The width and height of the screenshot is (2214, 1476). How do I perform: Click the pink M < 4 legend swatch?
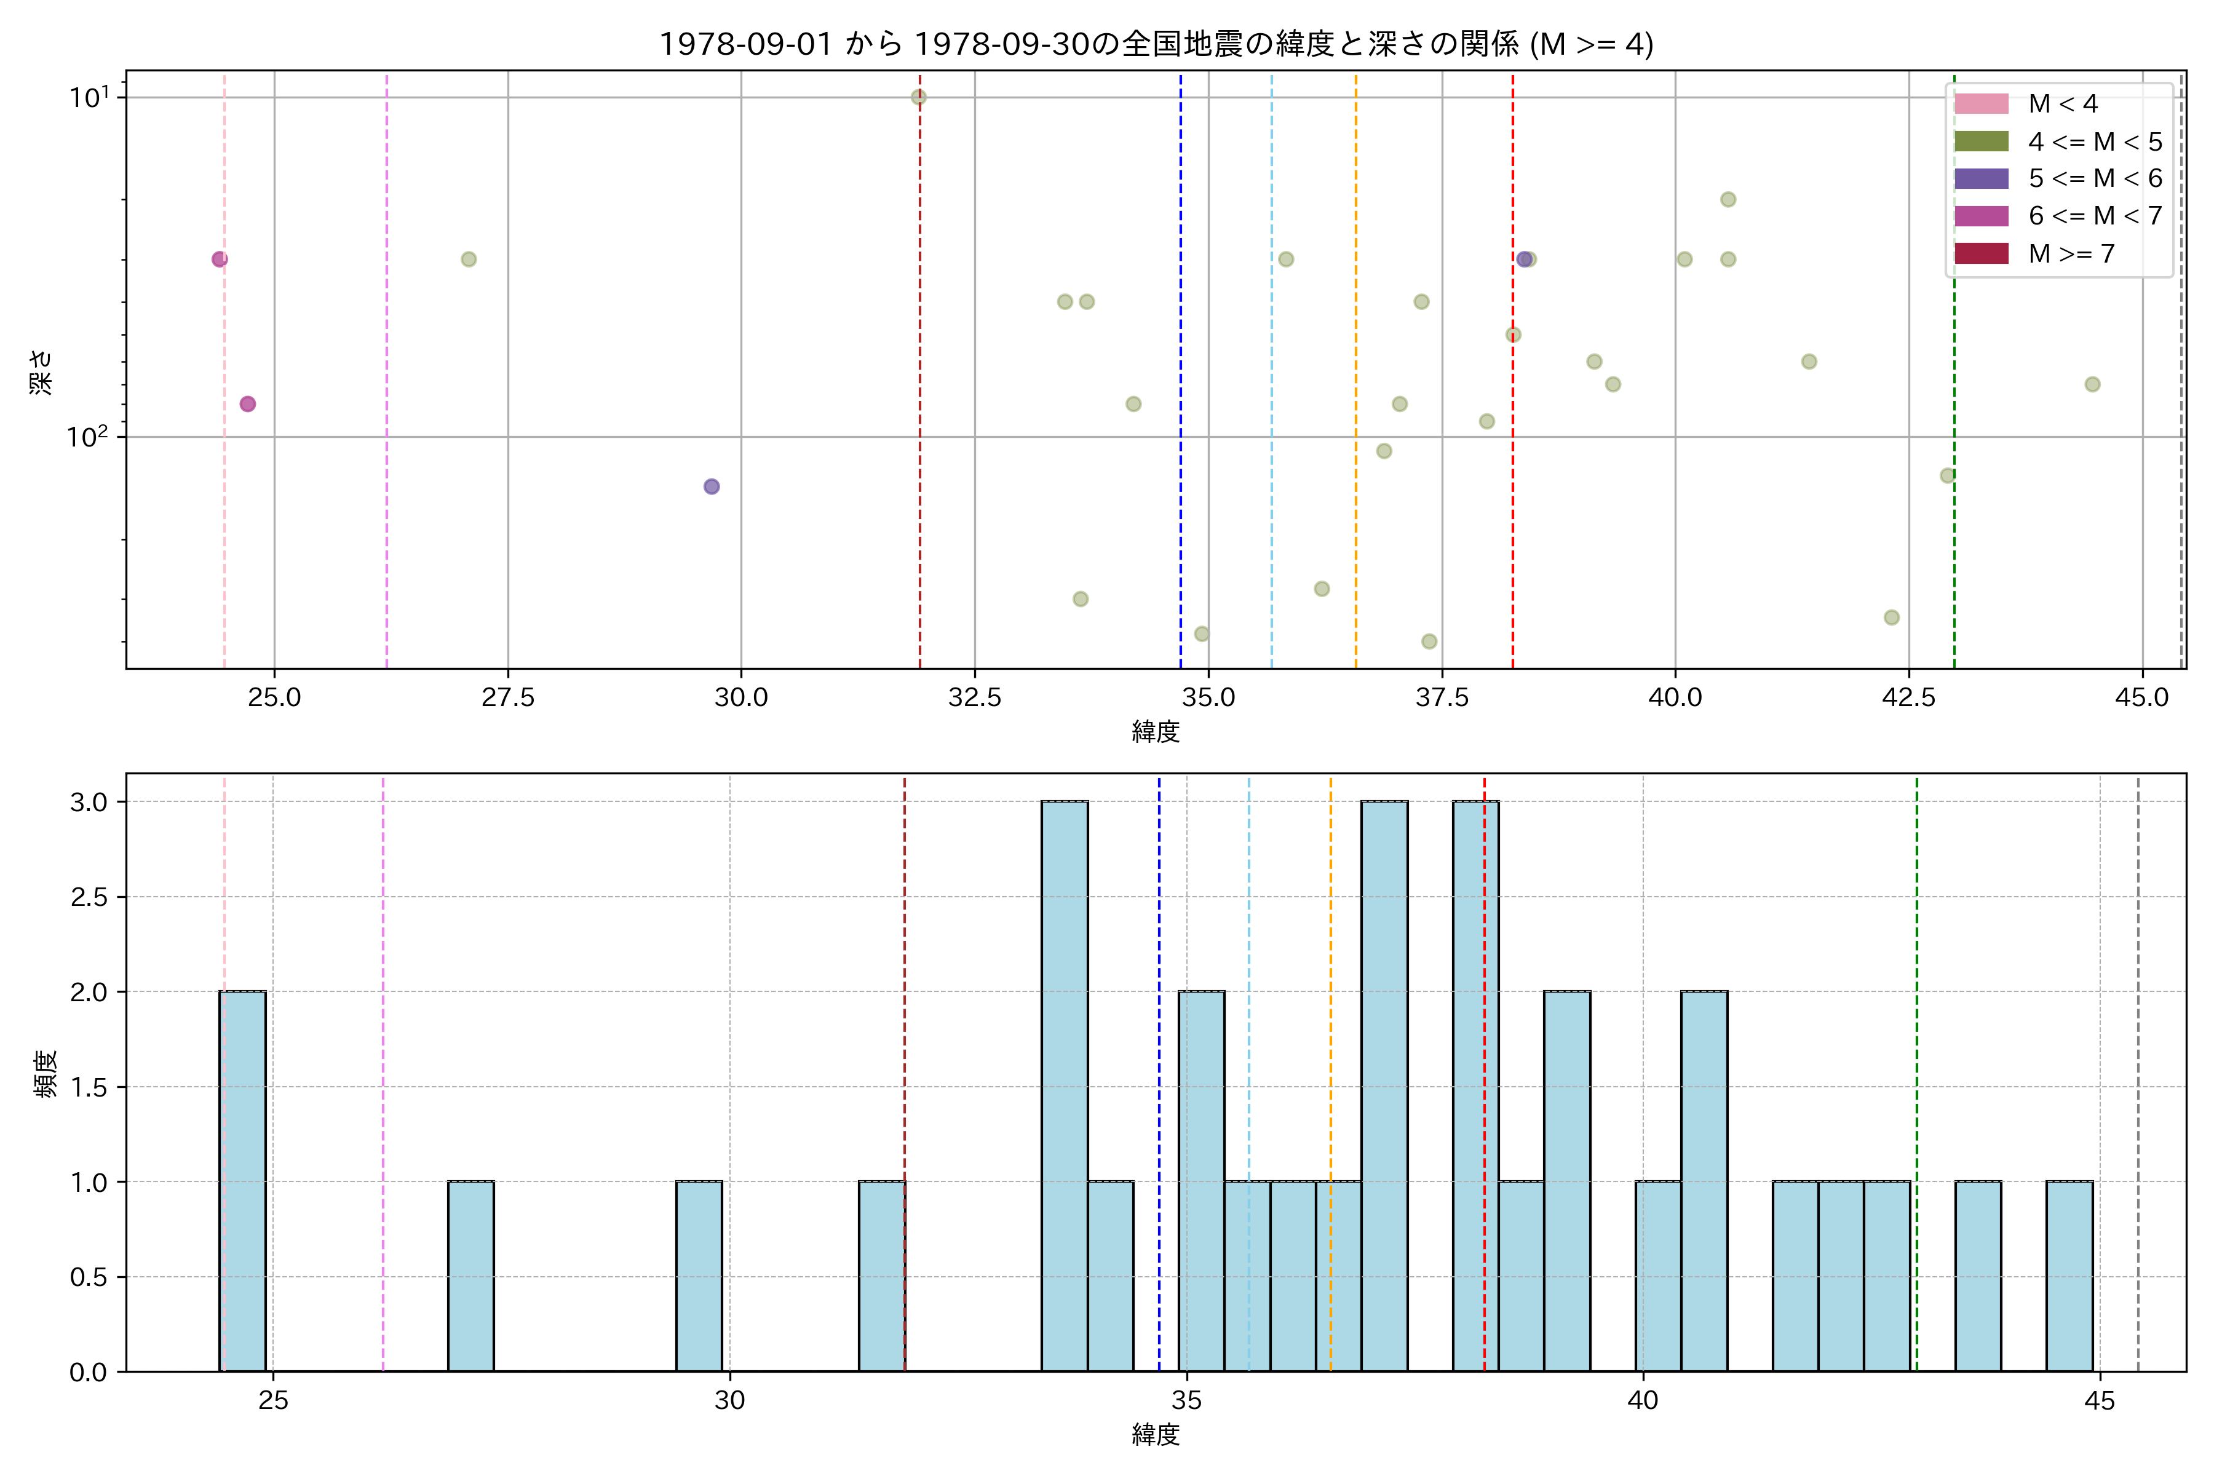1980,103
